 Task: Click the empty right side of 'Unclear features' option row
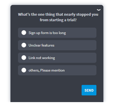point(76,45)
